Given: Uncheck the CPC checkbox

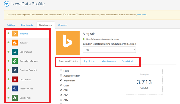Looking at the screenshot, I should [61, 95].
